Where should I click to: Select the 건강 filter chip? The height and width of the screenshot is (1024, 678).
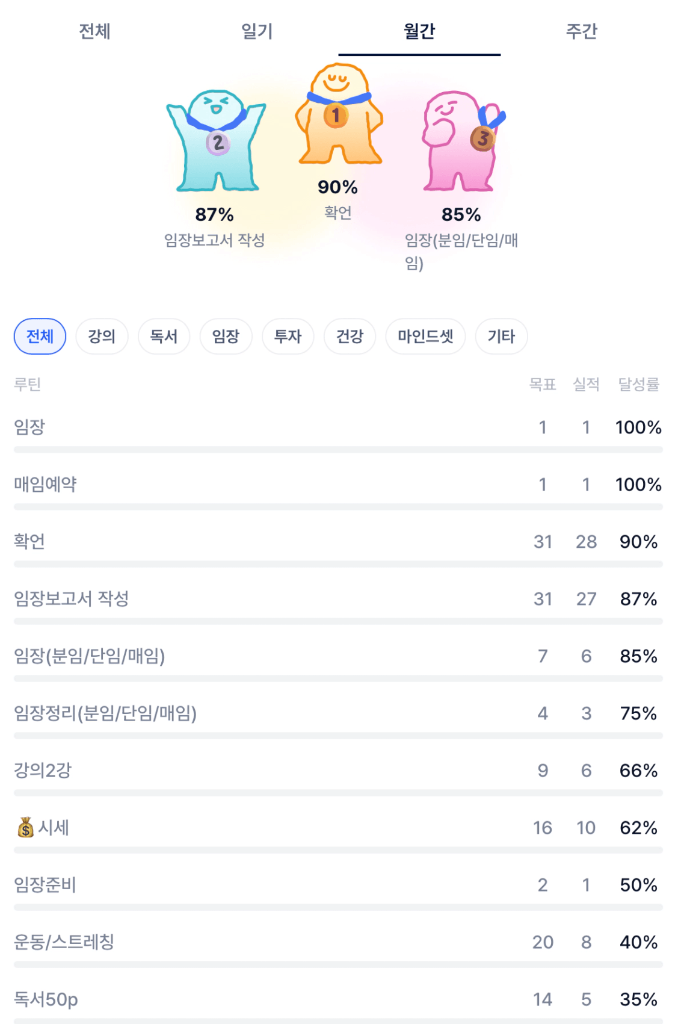pyautogui.click(x=350, y=336)
